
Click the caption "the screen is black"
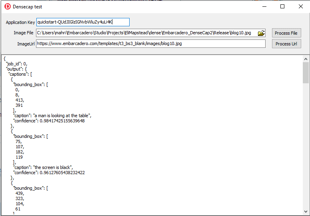53,167
